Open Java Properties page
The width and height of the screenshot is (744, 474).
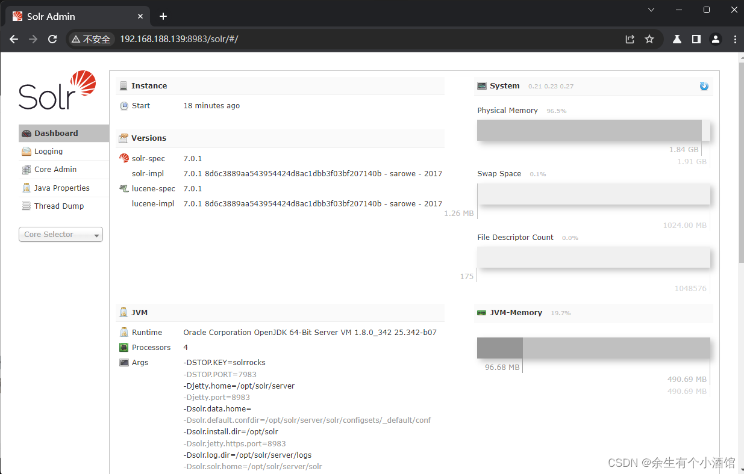pyautogui.click(x=64, y=188)
